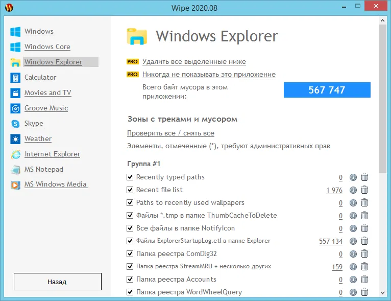Toggle the WordWheelQuery registry folder checkbox
Image resolution: width=391 pixels, height=301 pixels.
[130, 292]
